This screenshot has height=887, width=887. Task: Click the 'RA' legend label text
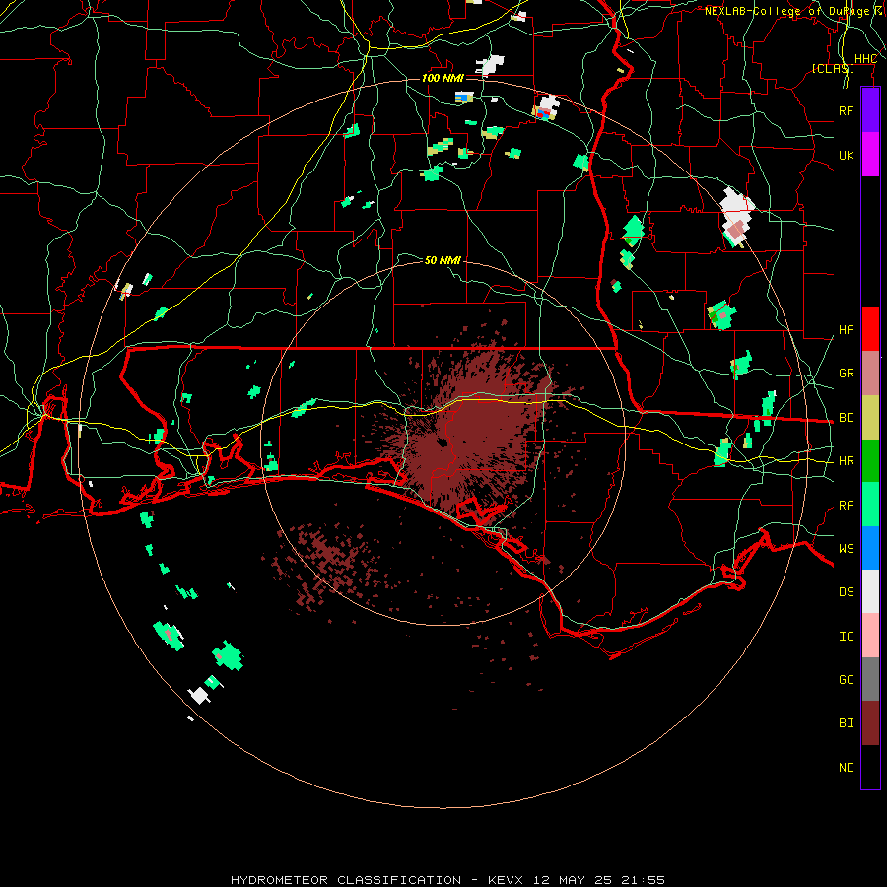(846, 506)
